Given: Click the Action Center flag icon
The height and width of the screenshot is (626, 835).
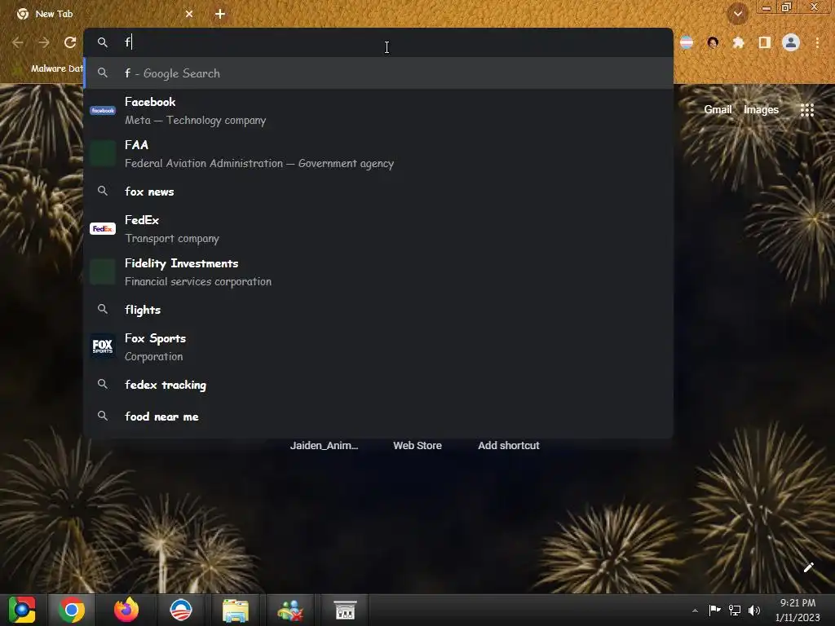Looking at the screenshot, I should [714, 610].
